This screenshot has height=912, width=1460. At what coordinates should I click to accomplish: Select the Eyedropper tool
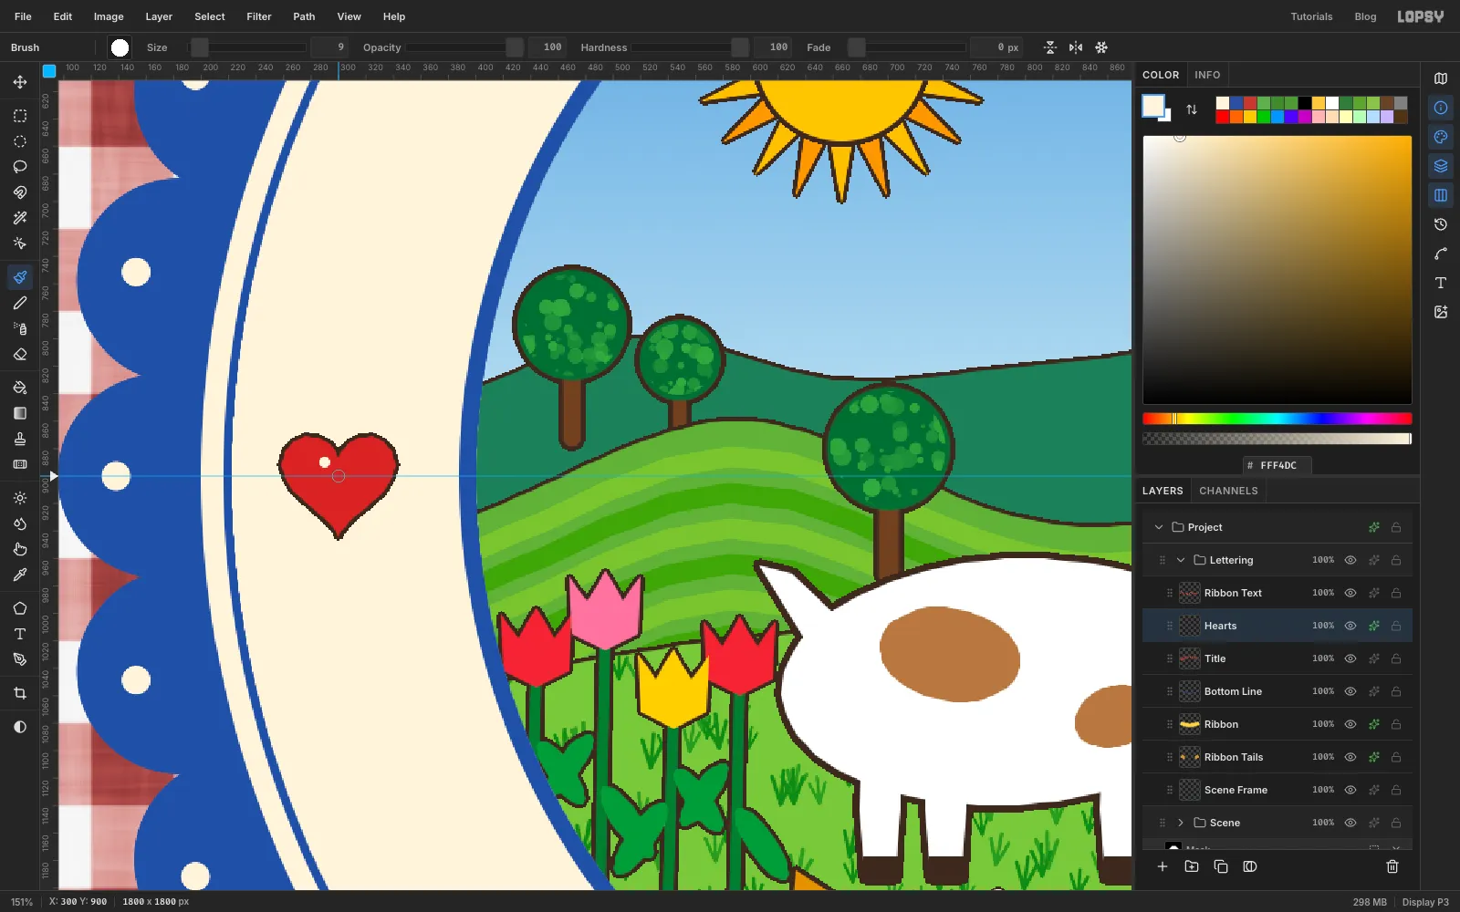tap(20, 575)
